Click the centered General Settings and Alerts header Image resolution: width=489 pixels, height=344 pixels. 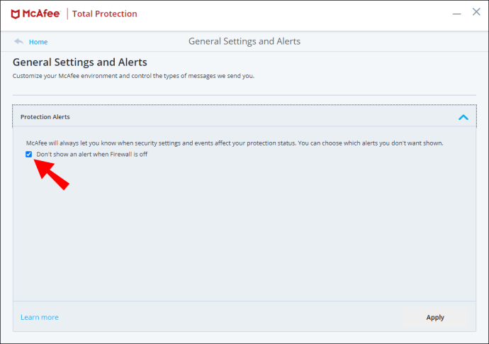(244, 41)
